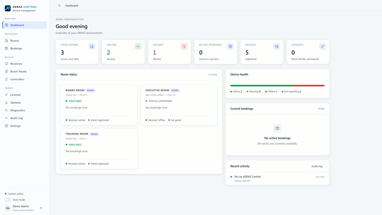This screenshot has height=215, width=382.
Task: Click the Rooms sidebar icon
Action: [7, 41]
